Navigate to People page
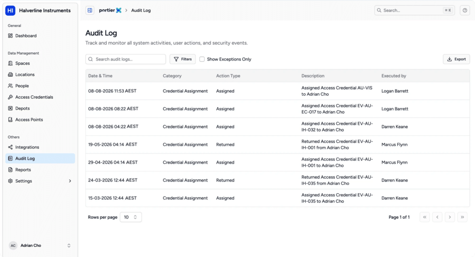 click(x=40, y=86)
